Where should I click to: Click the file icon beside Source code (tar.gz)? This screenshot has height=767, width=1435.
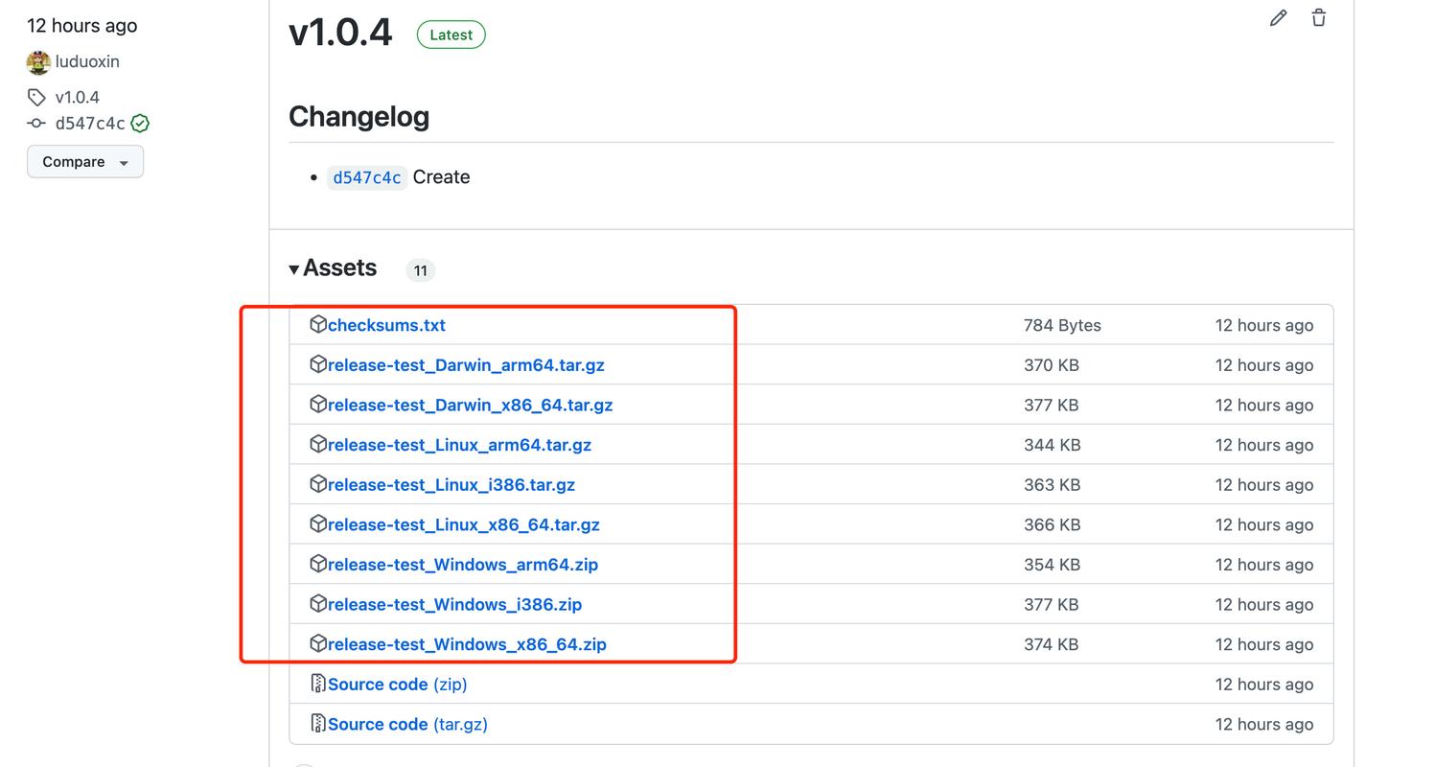(x=318, y=724)
